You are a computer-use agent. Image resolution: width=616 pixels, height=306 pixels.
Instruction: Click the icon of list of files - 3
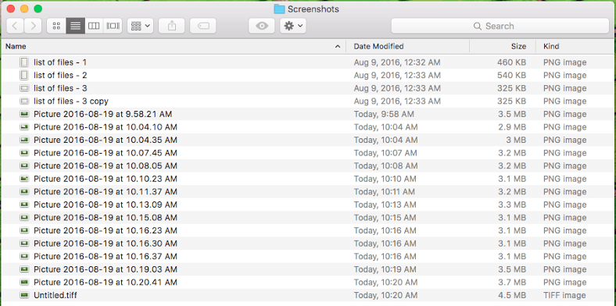coord(24,88)
